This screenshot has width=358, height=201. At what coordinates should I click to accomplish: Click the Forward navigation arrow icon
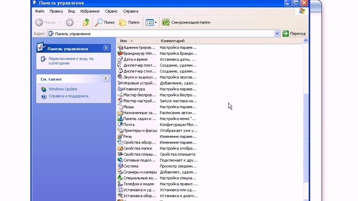pos(69,22)
